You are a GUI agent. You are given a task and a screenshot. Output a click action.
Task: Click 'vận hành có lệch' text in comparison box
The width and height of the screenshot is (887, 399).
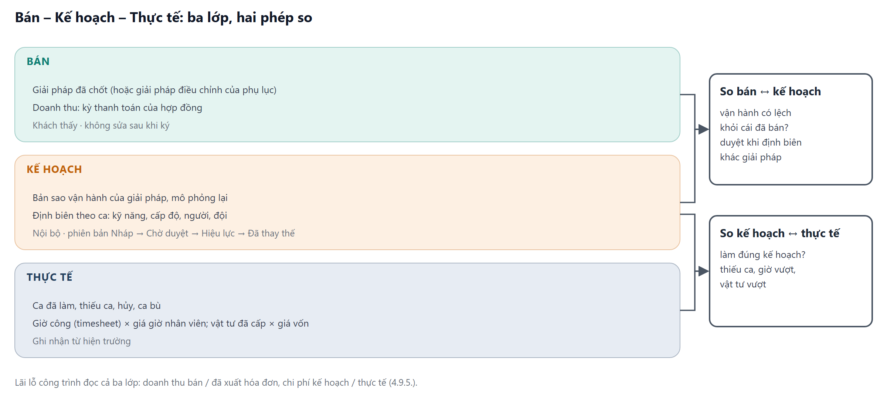click(755, 113)
